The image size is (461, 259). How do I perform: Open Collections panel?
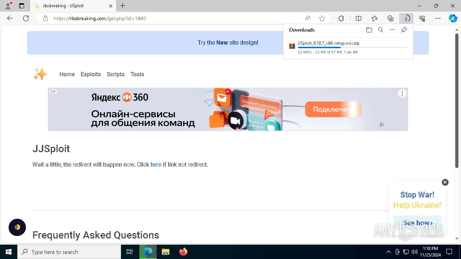(x=390, y=18)
